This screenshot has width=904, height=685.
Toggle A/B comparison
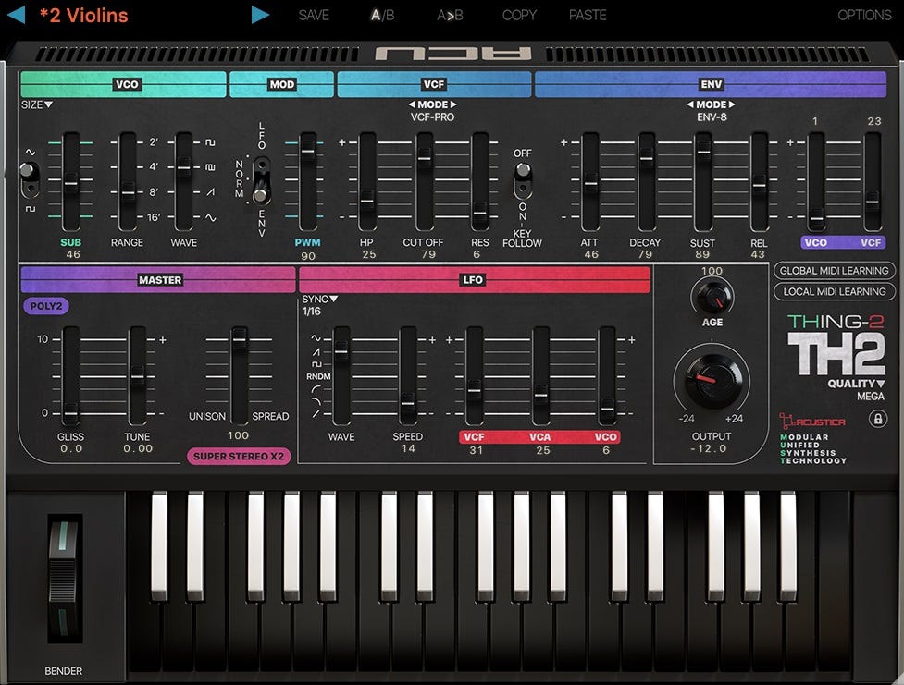pyautogui.click(x=382, y=15)
